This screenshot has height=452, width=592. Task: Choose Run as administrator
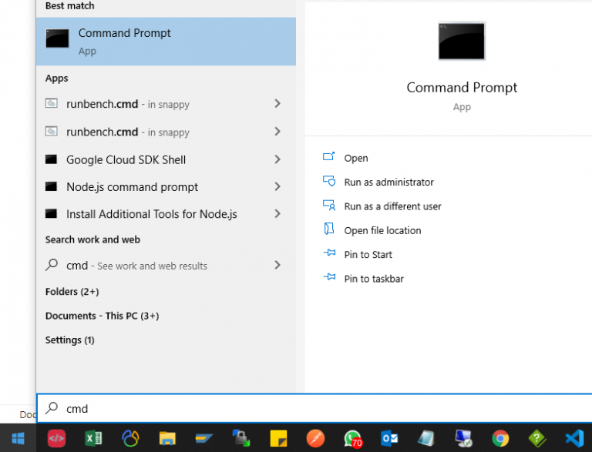point(388,182)
